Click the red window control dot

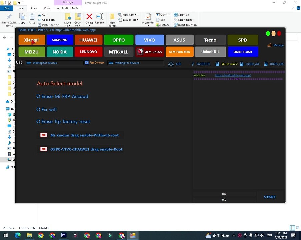[279, 33]
